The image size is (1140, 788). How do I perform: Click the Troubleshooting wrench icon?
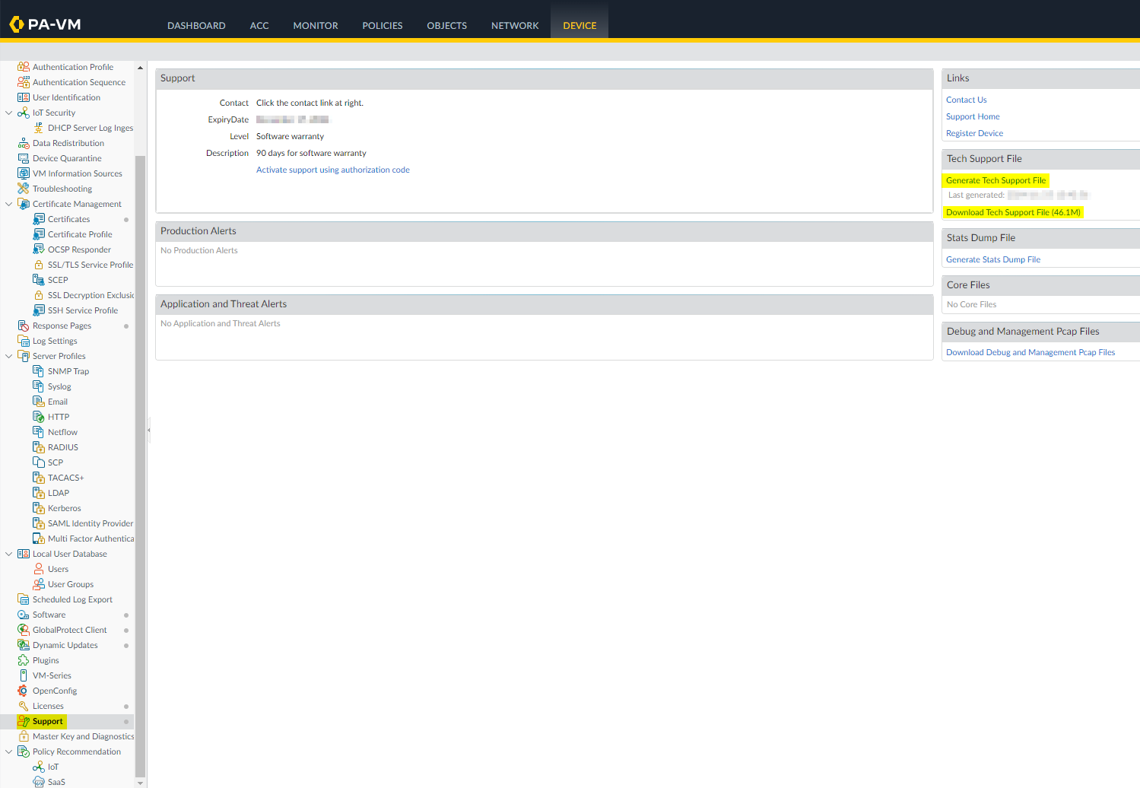24,189
